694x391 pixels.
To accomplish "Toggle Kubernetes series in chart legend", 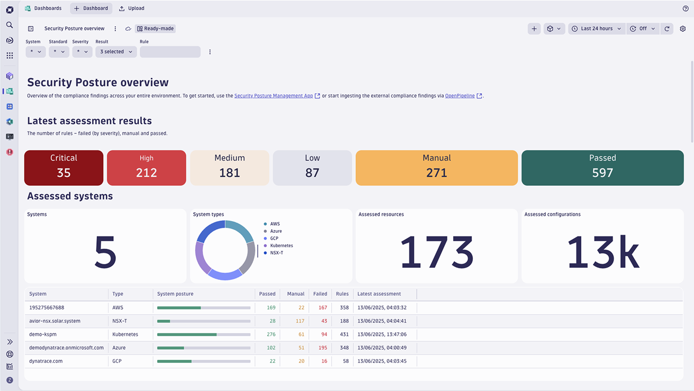I will 281,245.
